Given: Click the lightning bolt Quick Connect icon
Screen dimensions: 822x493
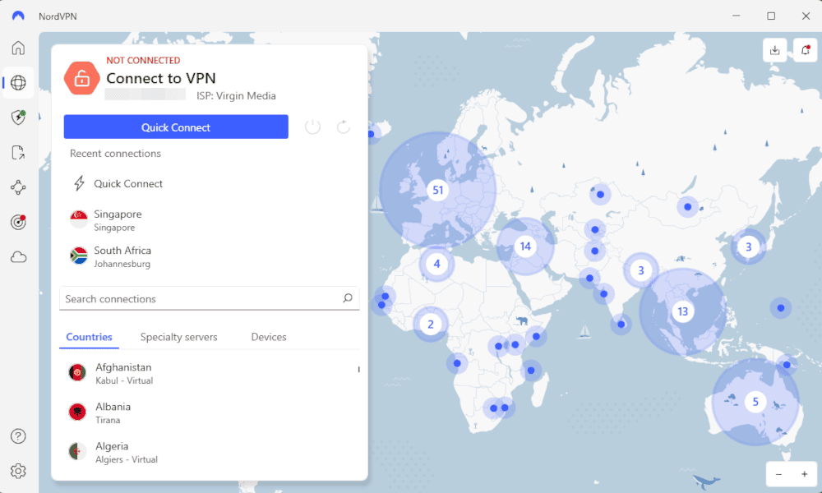Looking at the screenshot, I should (x=79, y=183).
